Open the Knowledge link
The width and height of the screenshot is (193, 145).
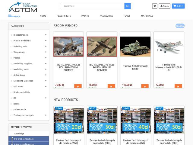pos(19,134)
